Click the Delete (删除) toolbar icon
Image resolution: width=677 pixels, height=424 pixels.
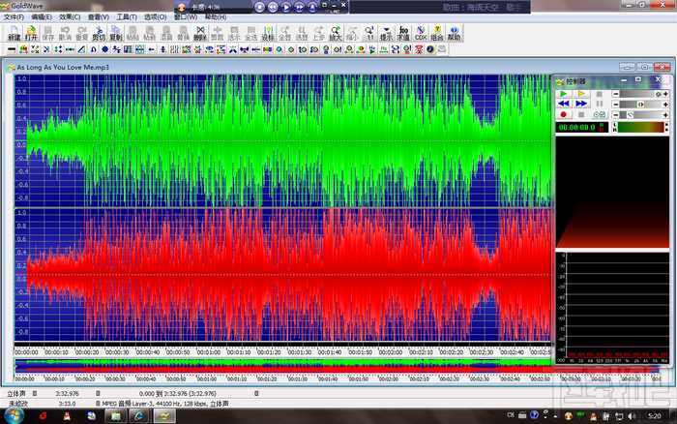(198, 33)
